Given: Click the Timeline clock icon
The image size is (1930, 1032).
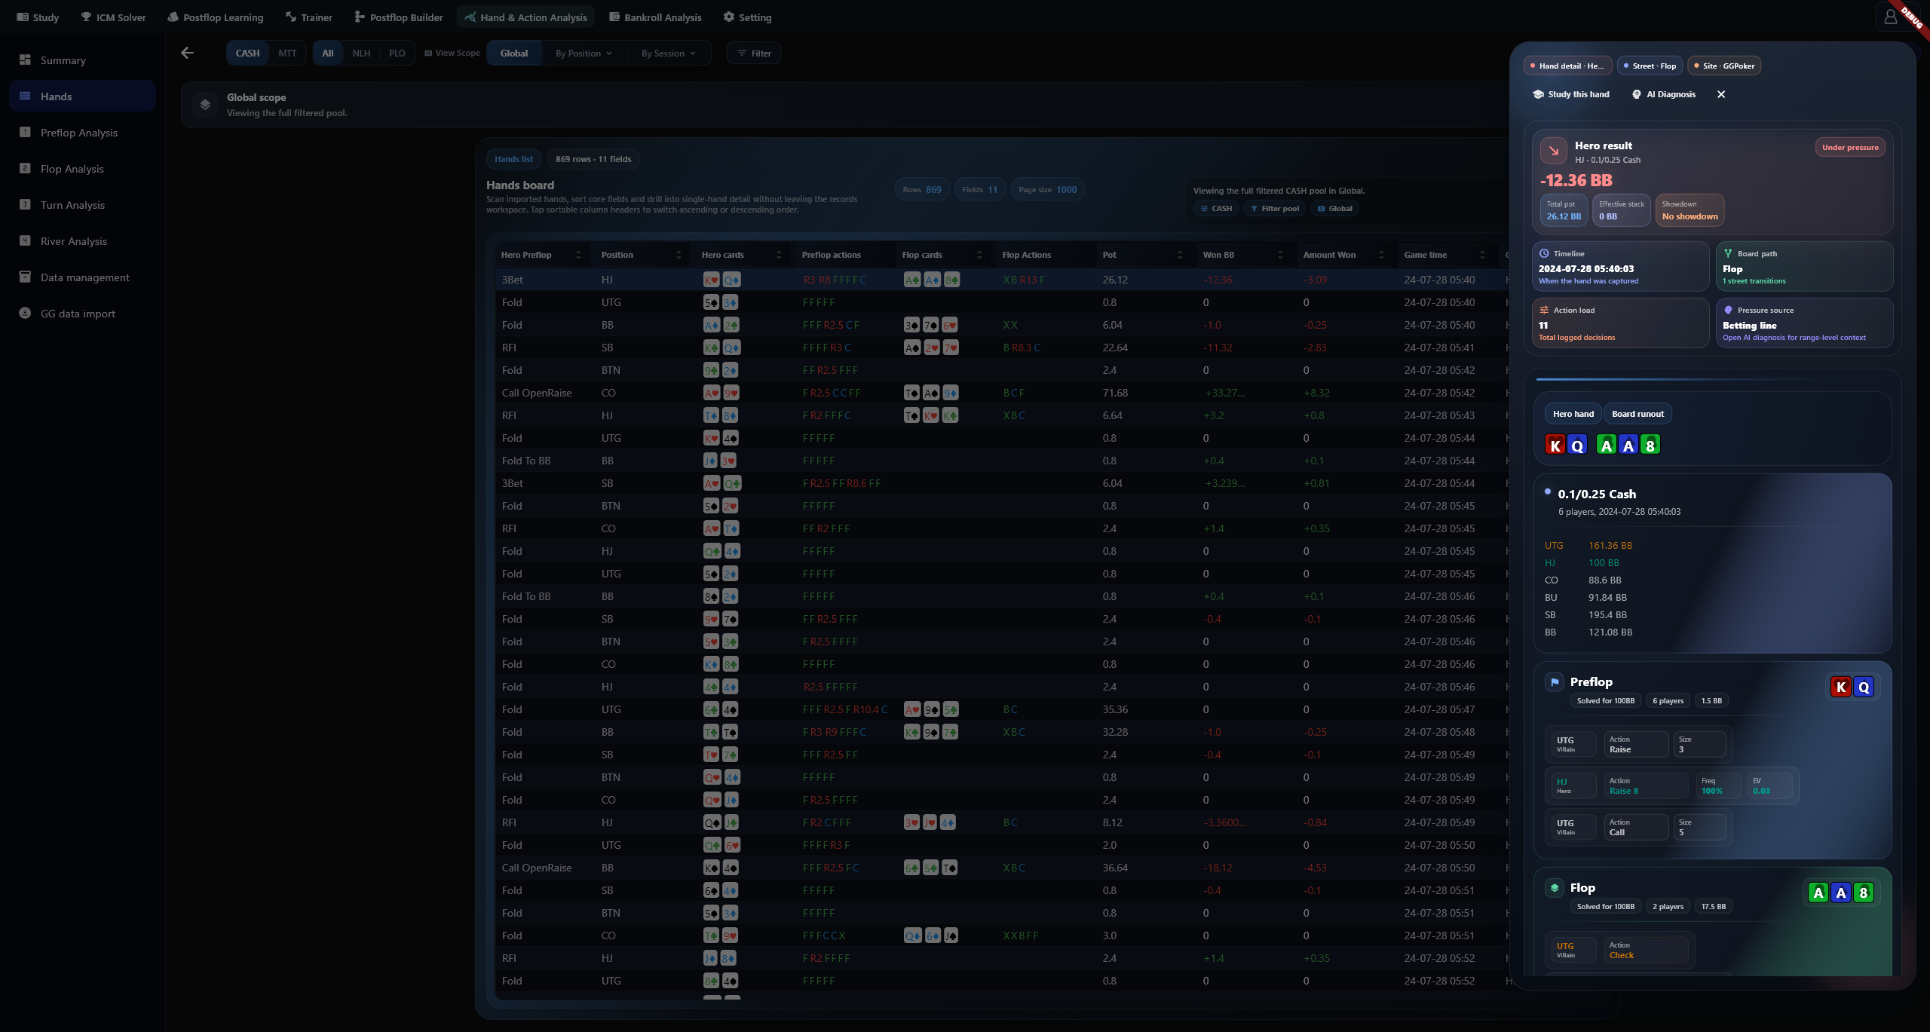Looking at the screenshot, I should click(x=1543, y=253).
